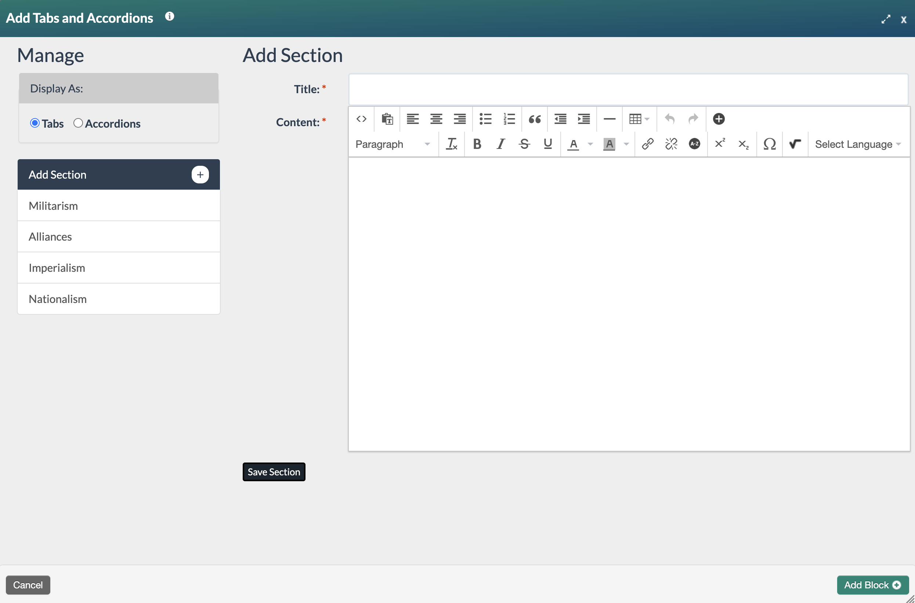
Task: Select the Tabs radio button
Action: tap(35, 123)
